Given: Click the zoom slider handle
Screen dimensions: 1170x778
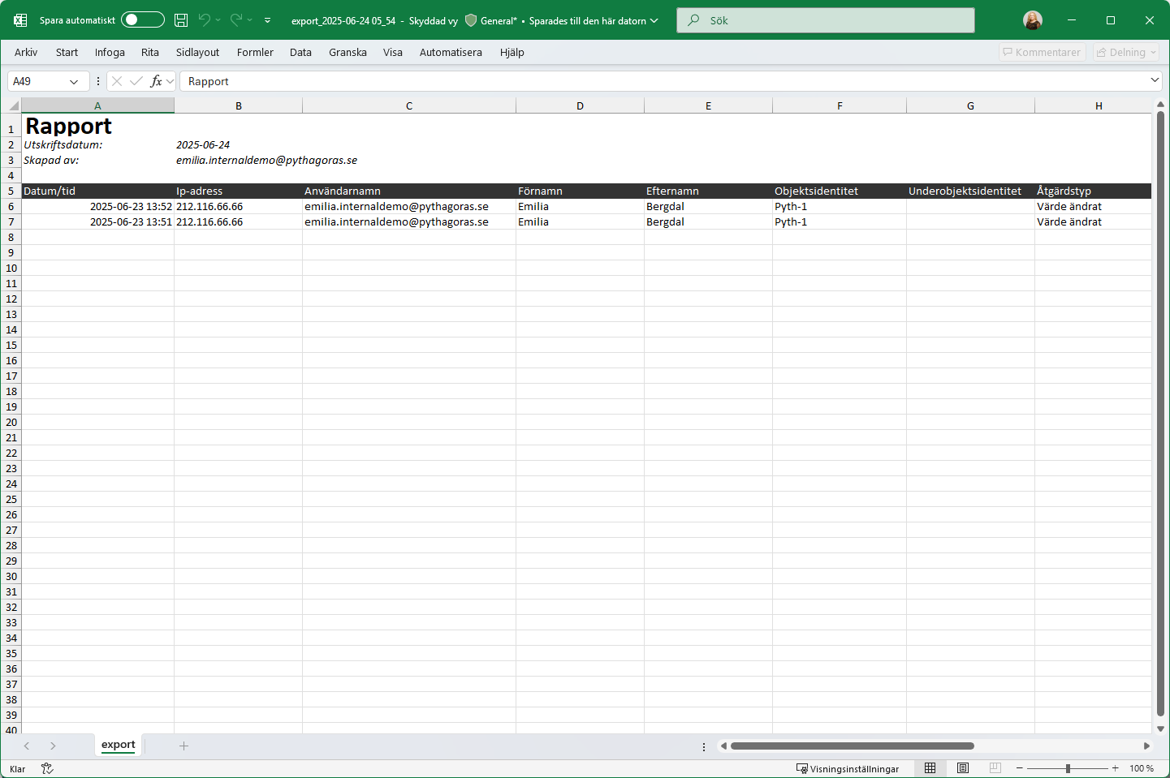Looking at the screenshot, I should tap(1068, 768).
